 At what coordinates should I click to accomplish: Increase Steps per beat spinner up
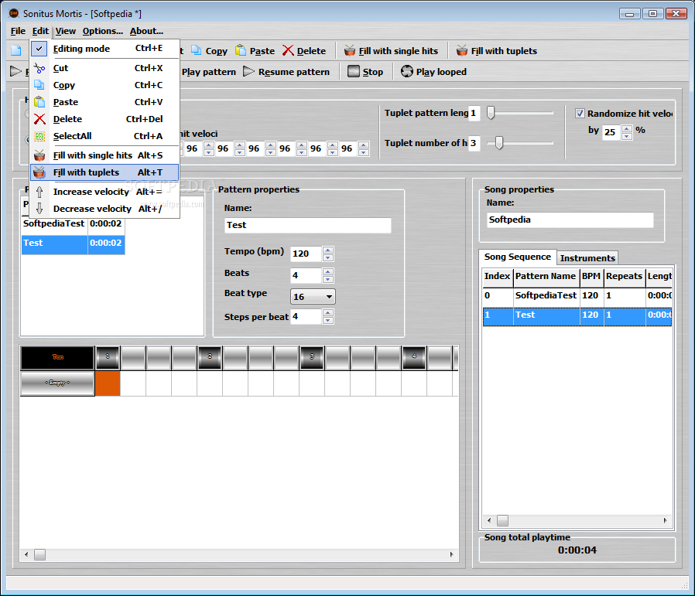(x=328, y=312)
